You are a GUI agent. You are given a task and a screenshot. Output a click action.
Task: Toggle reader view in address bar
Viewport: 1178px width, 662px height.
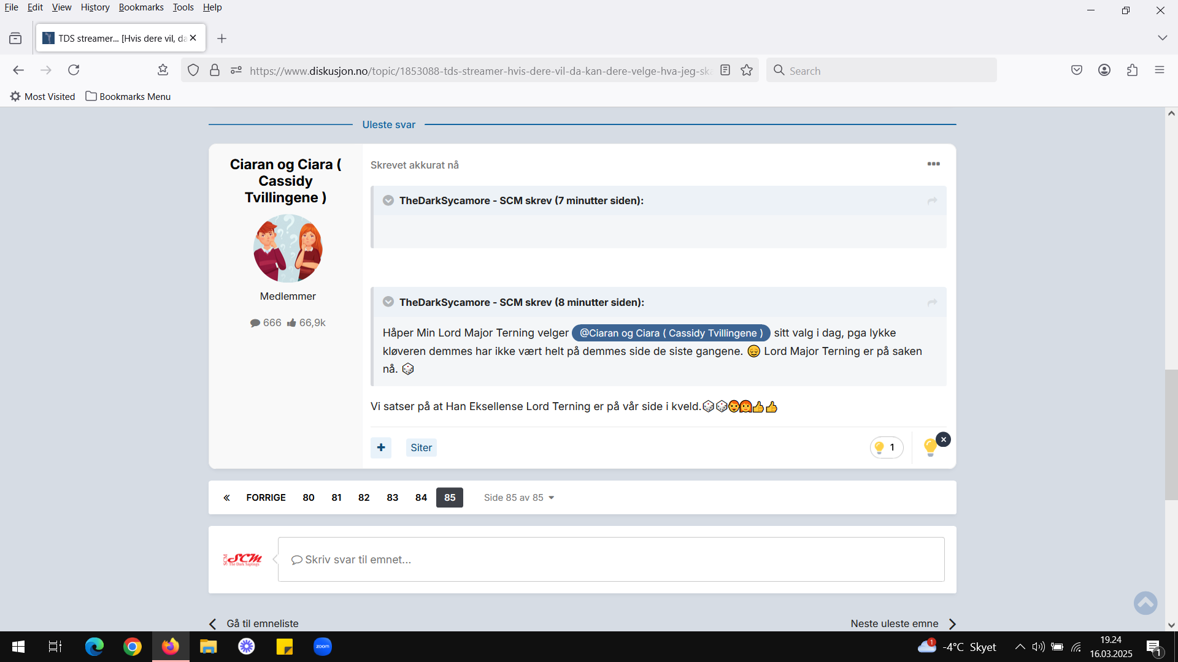pyautogui.click(x=725, y=70)
